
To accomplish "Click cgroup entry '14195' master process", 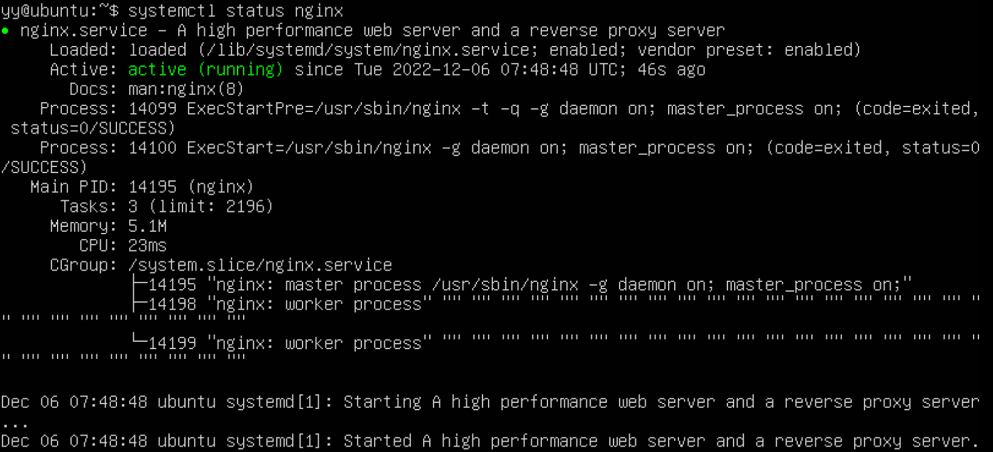I will (172, 284).
